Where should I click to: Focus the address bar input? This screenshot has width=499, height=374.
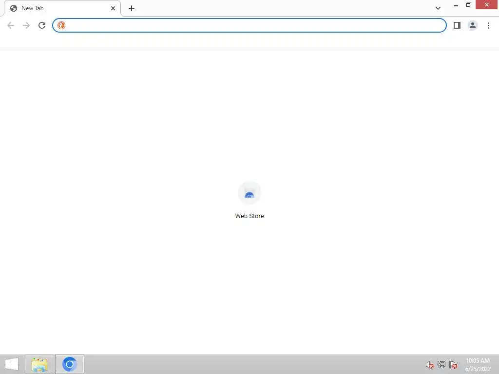pos(249,25)
